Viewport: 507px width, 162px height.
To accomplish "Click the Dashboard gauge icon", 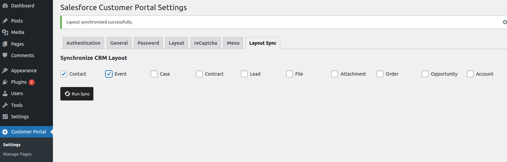I will coord(5,6).
